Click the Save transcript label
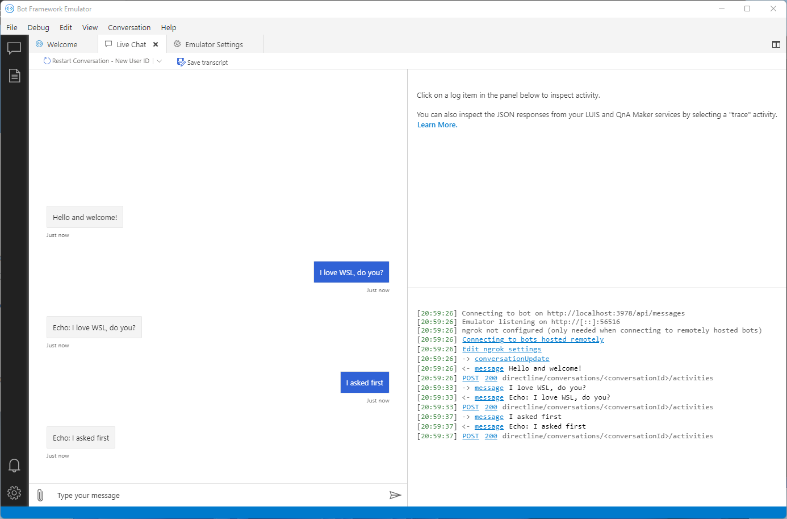This screenshot has width=787, height=519. (x=207, y=63)
